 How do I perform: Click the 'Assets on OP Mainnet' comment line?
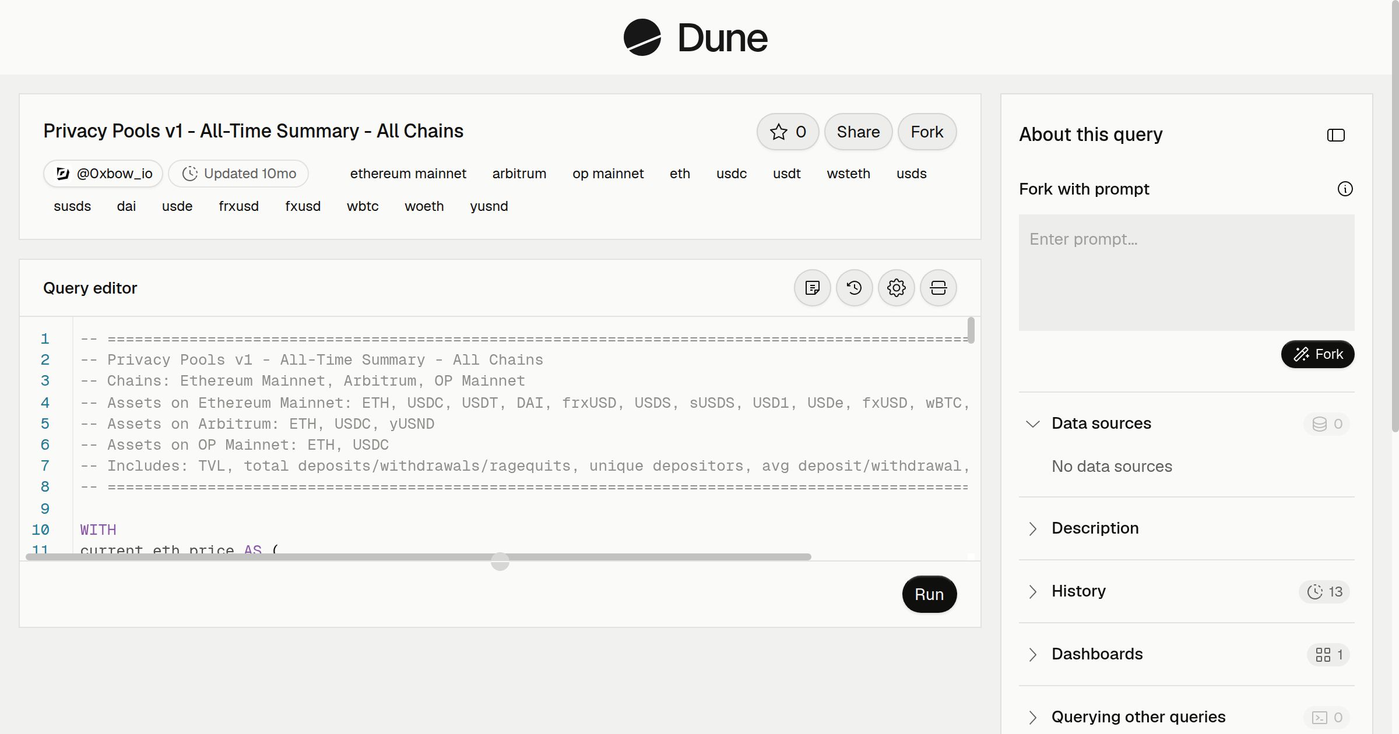point(234,445)
